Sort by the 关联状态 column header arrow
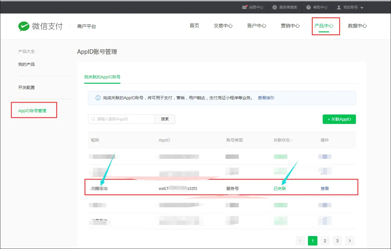Screen dimensions: 391x249 [x=292, y=140]
